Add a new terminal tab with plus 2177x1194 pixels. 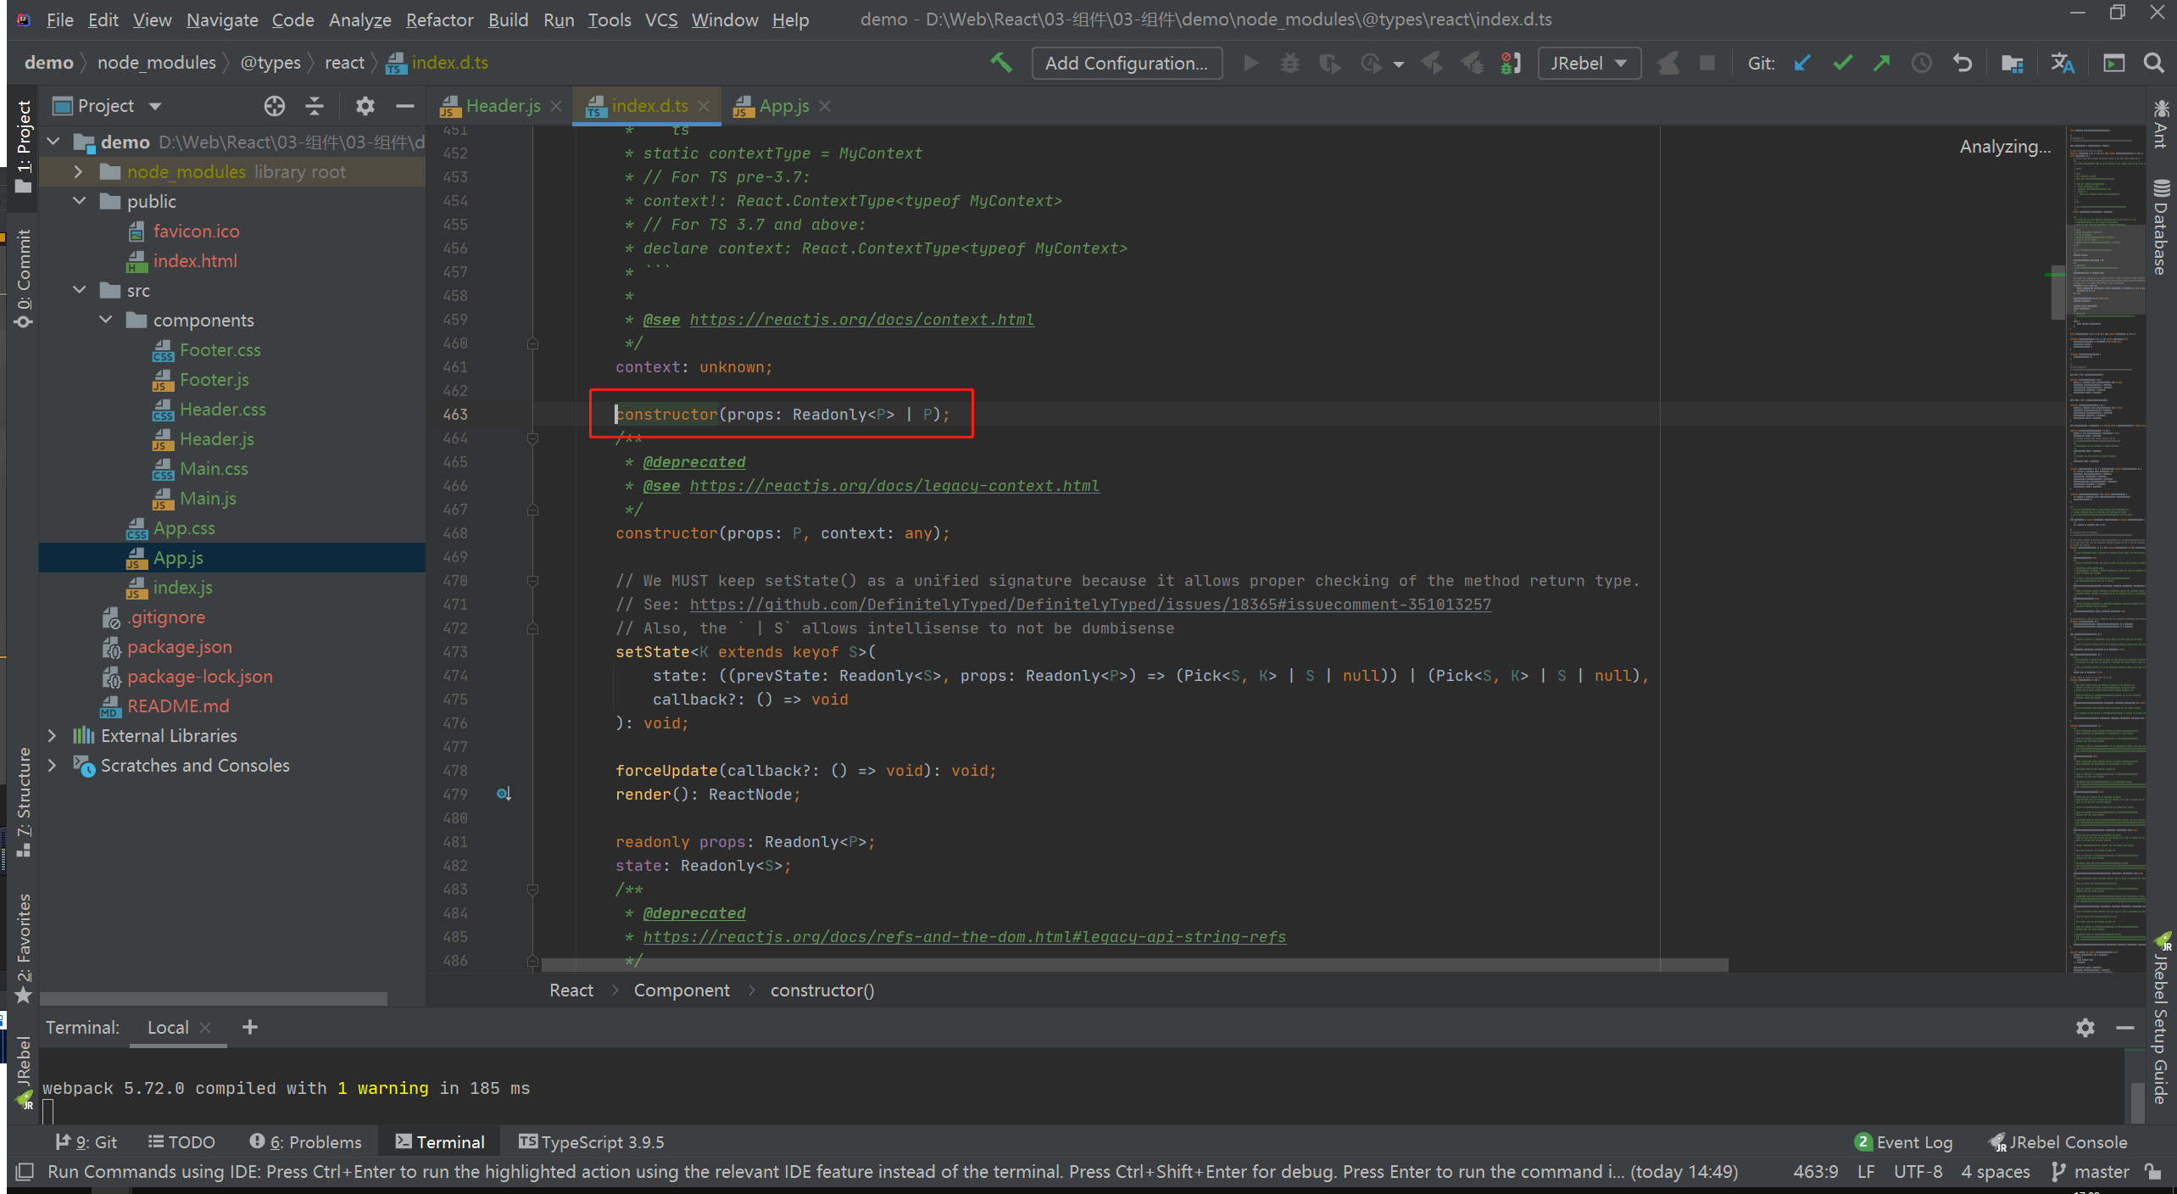[x=249, y=1027]
